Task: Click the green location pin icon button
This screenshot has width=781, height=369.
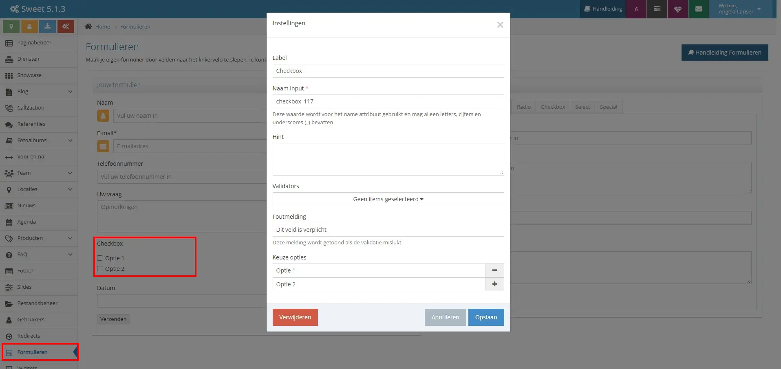Action: (11, 26)
